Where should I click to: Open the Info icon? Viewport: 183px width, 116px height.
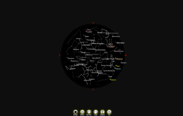[x=109, y=112]
